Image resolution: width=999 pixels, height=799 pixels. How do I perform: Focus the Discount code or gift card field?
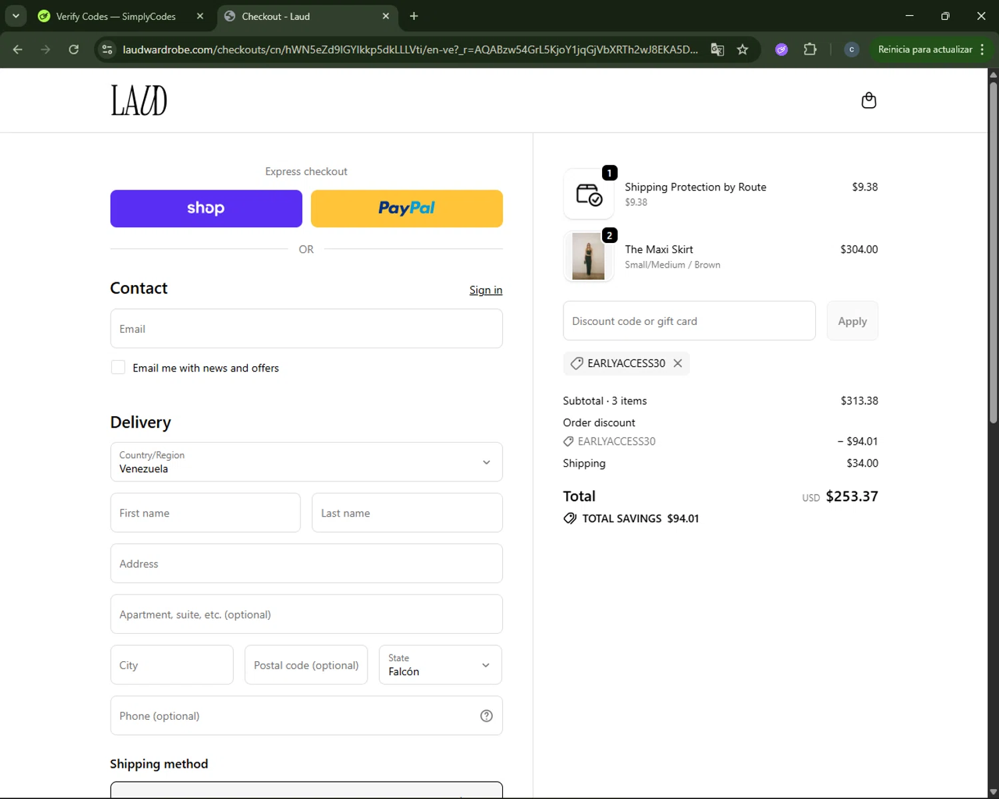click(689, 321)
